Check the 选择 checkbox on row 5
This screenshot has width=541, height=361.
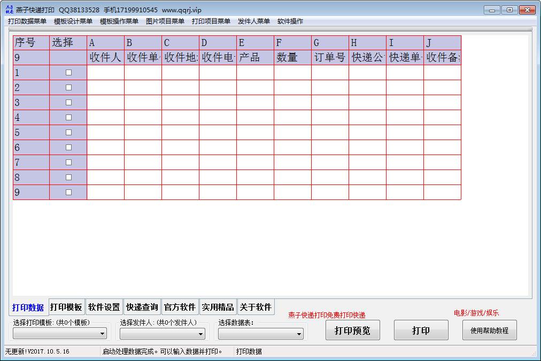click(68, 132)
